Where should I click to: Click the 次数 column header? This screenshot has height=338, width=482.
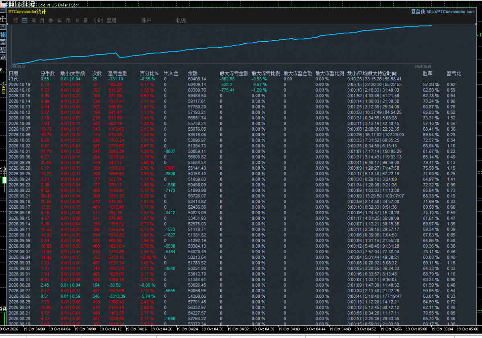97,73
